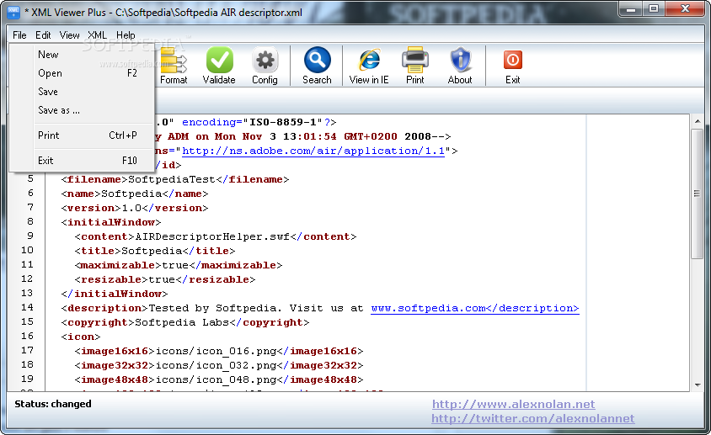This screenshot has width=711, height=435.
Task: Open the About shield icon
Action: pyautogui.click(x=460, y=60)
